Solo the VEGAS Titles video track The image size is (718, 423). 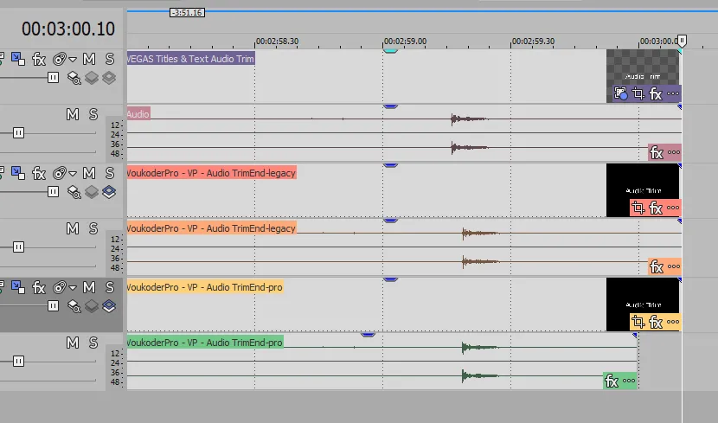110,59
